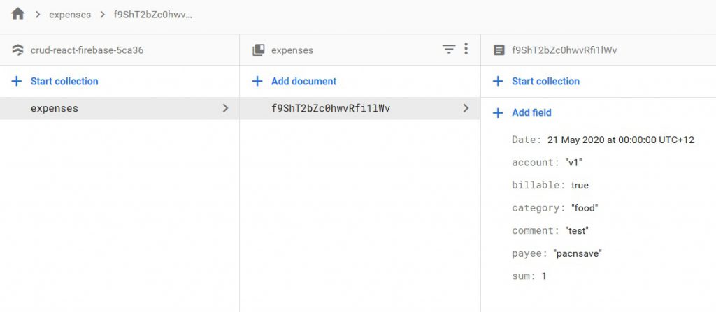716x312 pixels.
Task: Open the collection three-dot menu
Action: tap(466, 50)
